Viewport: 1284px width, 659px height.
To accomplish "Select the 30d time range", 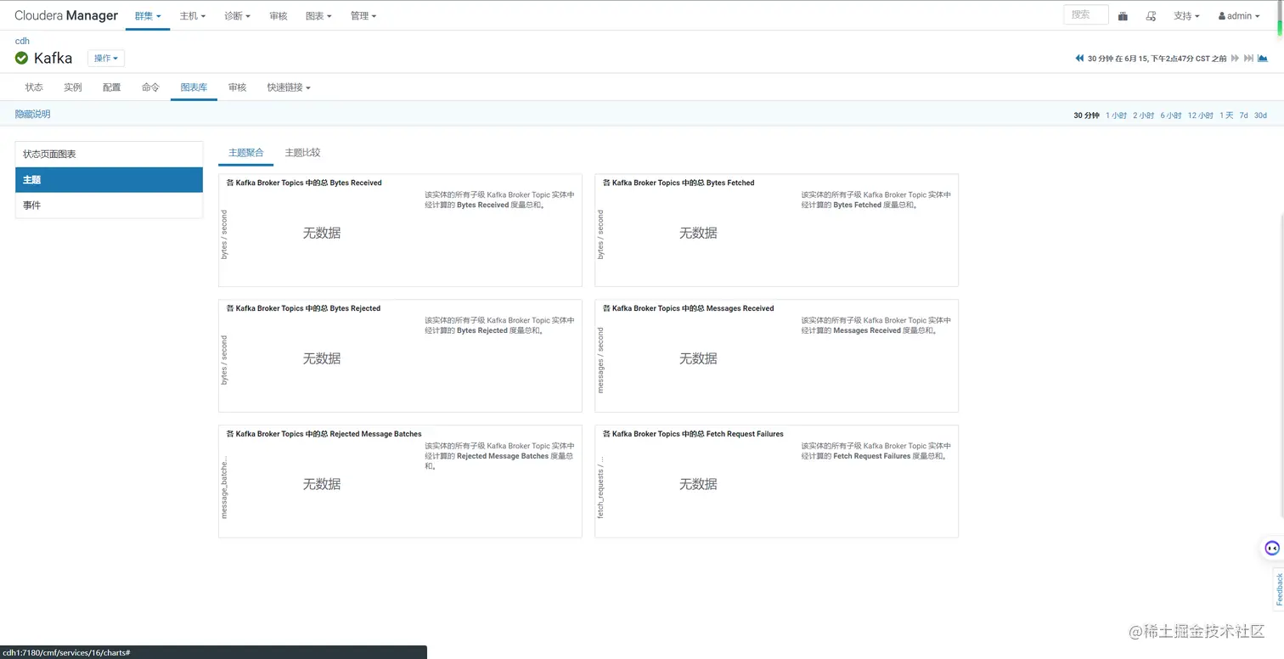I will coord(1260,115).
